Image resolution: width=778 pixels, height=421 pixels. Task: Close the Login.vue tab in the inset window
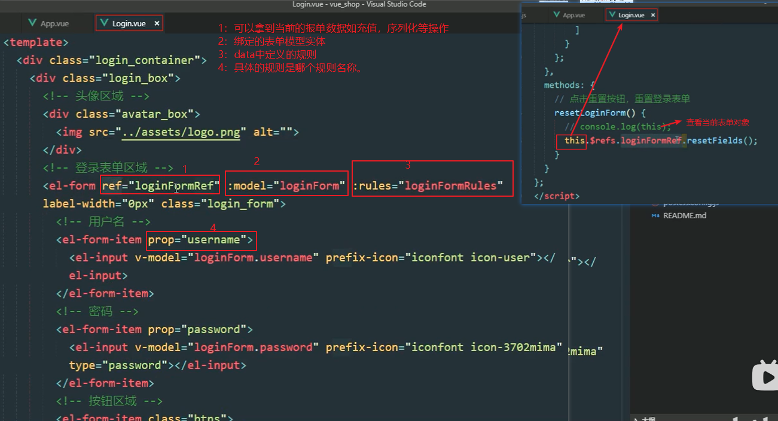pos(653,15)
